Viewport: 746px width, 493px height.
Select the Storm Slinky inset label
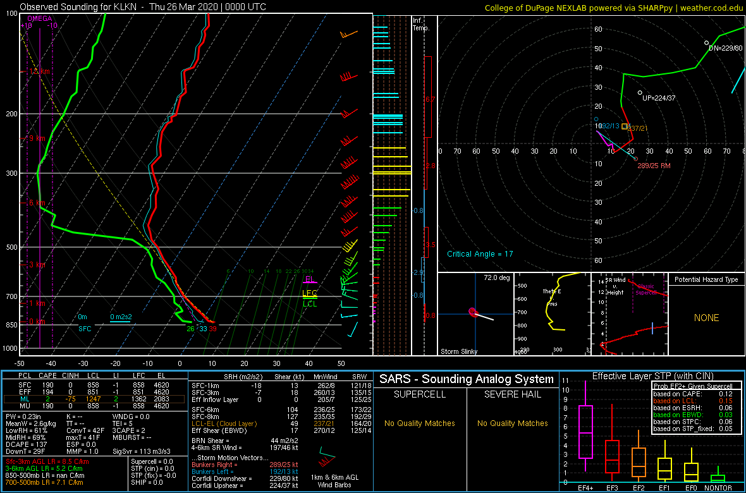pos(458,351)
